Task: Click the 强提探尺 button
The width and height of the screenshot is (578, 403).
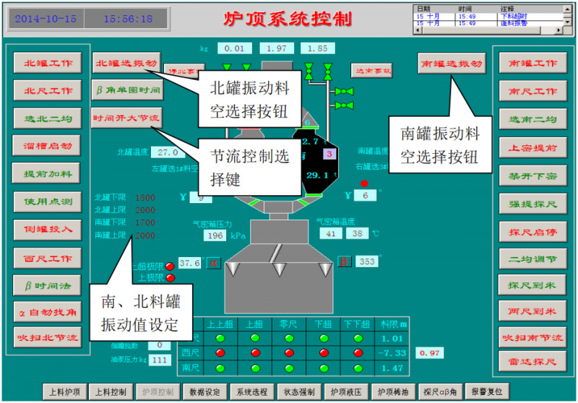Action: pyautogui.click(x=533, y=204)
